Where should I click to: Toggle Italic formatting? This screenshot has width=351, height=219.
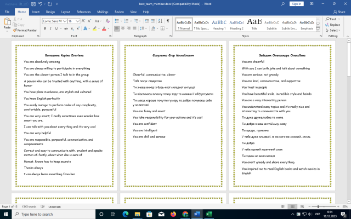(x=50, y=28)
